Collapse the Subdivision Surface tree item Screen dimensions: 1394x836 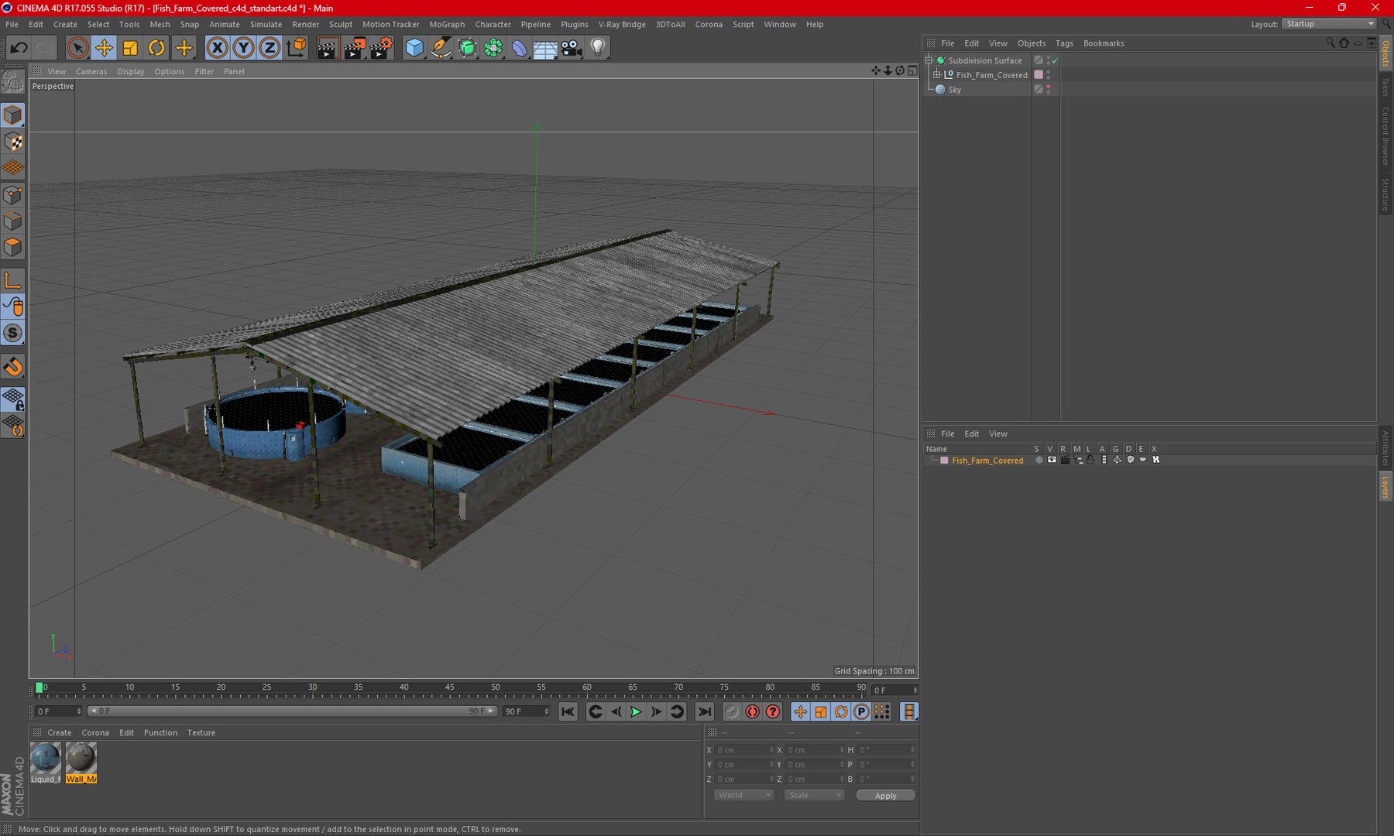click(x=929, y=60)
